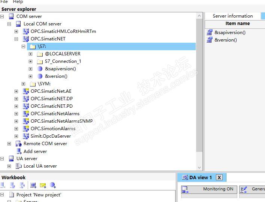Image resolution: width=265 pixels, height=202 pixels.
Task: Click the UA server computer icon
Action: click(x=11, y=159)
